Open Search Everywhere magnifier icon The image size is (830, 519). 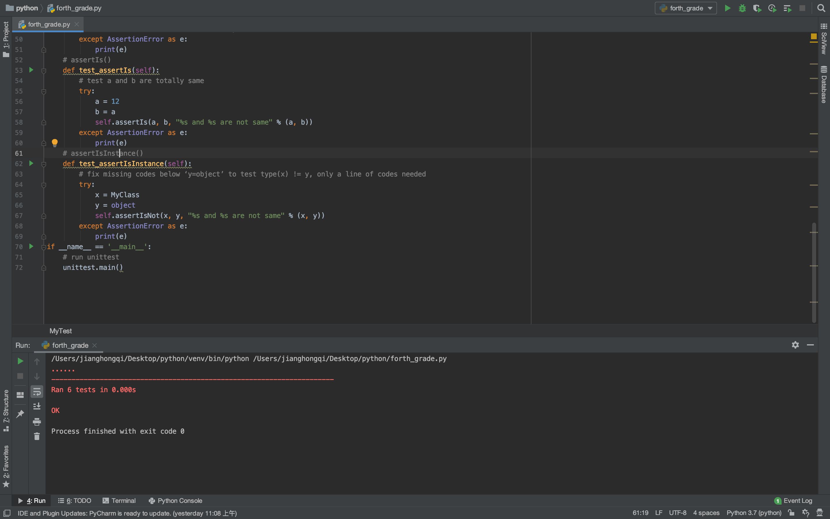(821, 8)
